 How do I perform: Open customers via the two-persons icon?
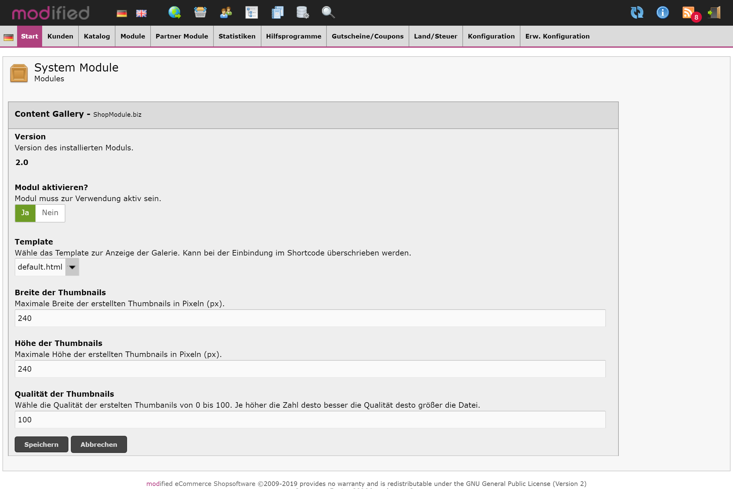(226, 13)
